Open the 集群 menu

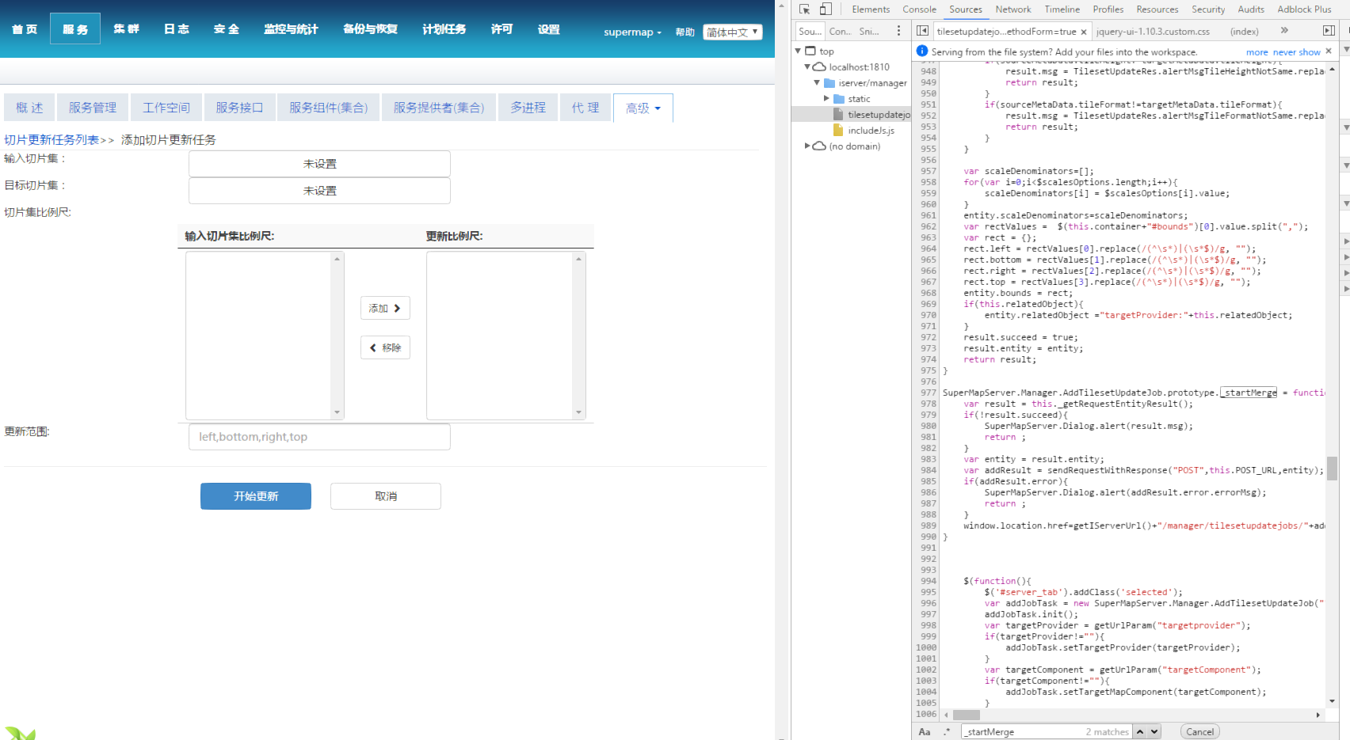tap(126, 29)
